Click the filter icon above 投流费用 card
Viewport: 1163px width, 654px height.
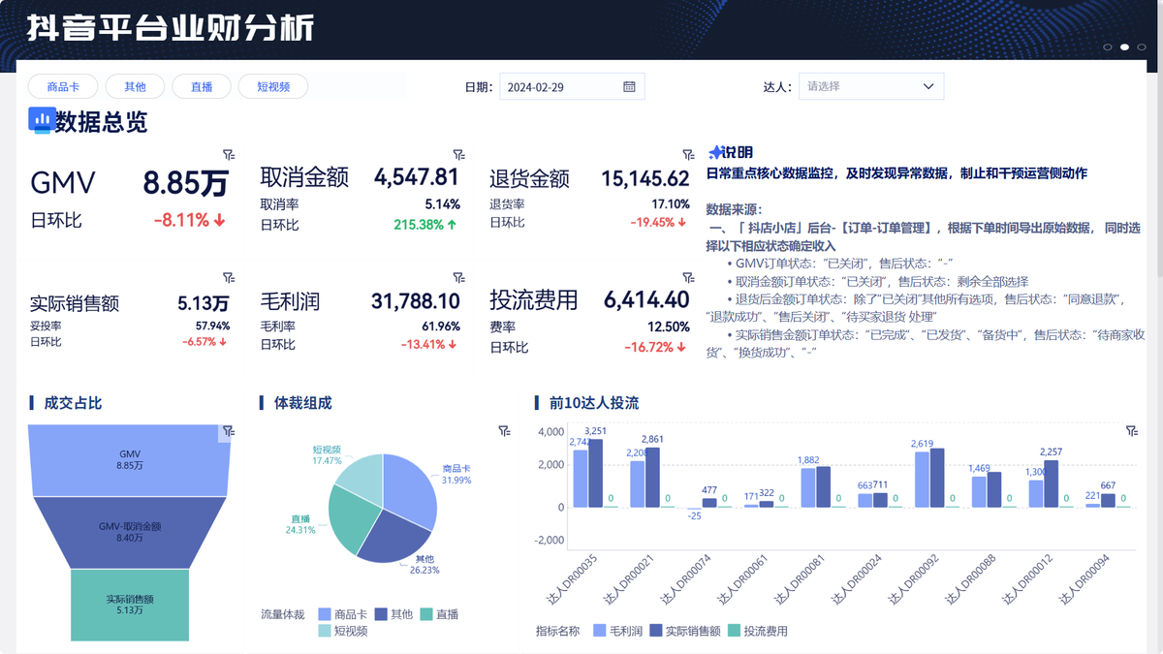pyautogui.click(x=688, y=278)
